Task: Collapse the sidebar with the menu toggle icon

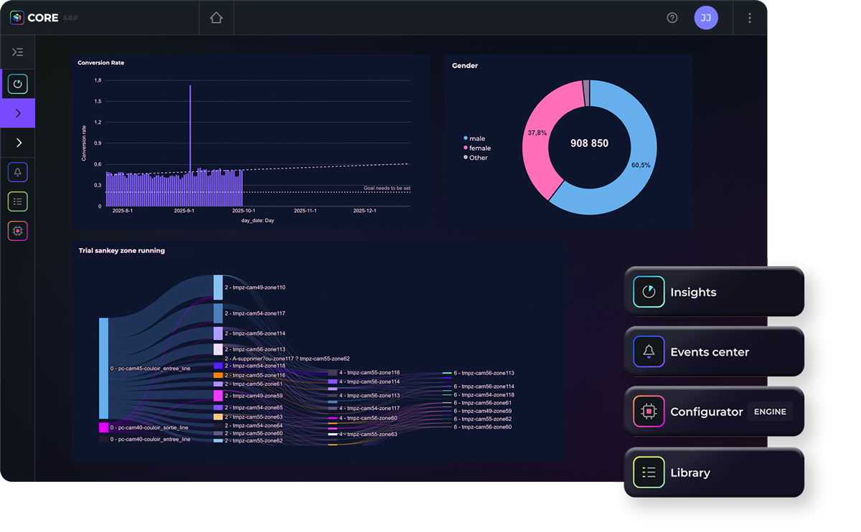Action: coord(18,52)
